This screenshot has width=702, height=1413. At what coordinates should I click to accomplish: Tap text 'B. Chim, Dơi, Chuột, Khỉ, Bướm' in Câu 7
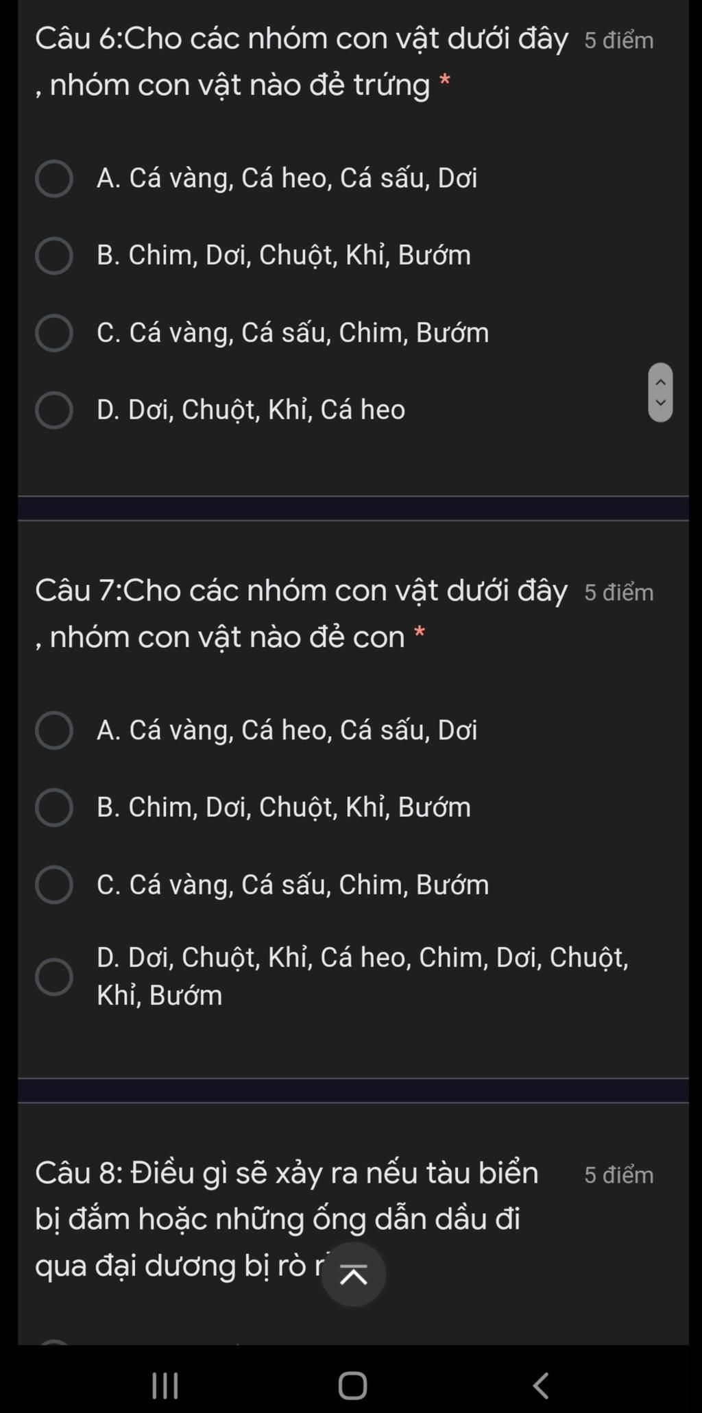click(284, 807)
